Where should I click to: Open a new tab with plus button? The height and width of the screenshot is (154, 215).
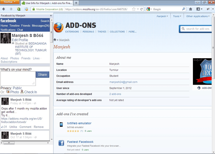coord(76,3)
